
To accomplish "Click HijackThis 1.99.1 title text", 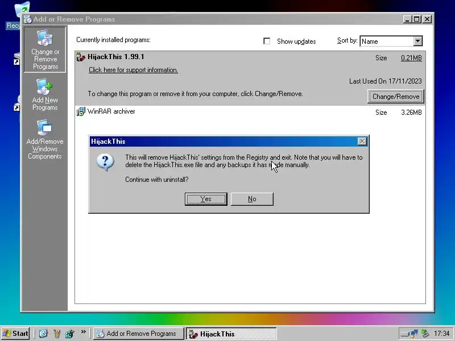I will click(x=116, y=56).
